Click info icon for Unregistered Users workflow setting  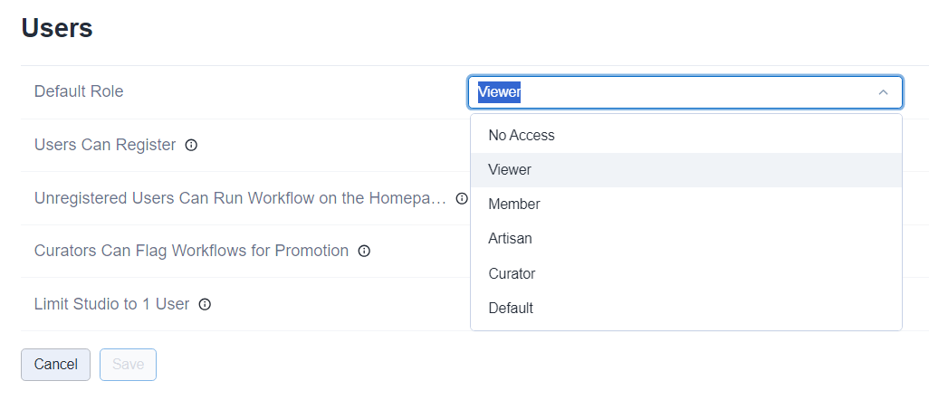(462, 198)
